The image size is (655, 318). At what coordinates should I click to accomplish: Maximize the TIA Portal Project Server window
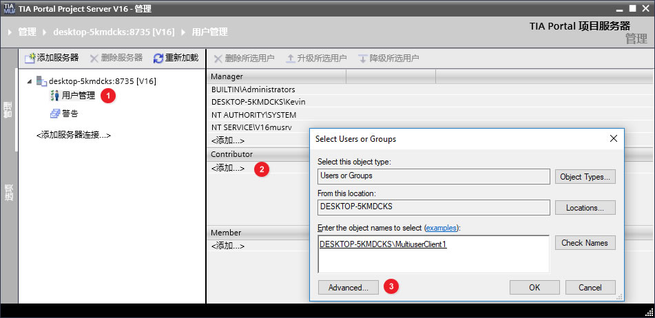pos(633,8)
